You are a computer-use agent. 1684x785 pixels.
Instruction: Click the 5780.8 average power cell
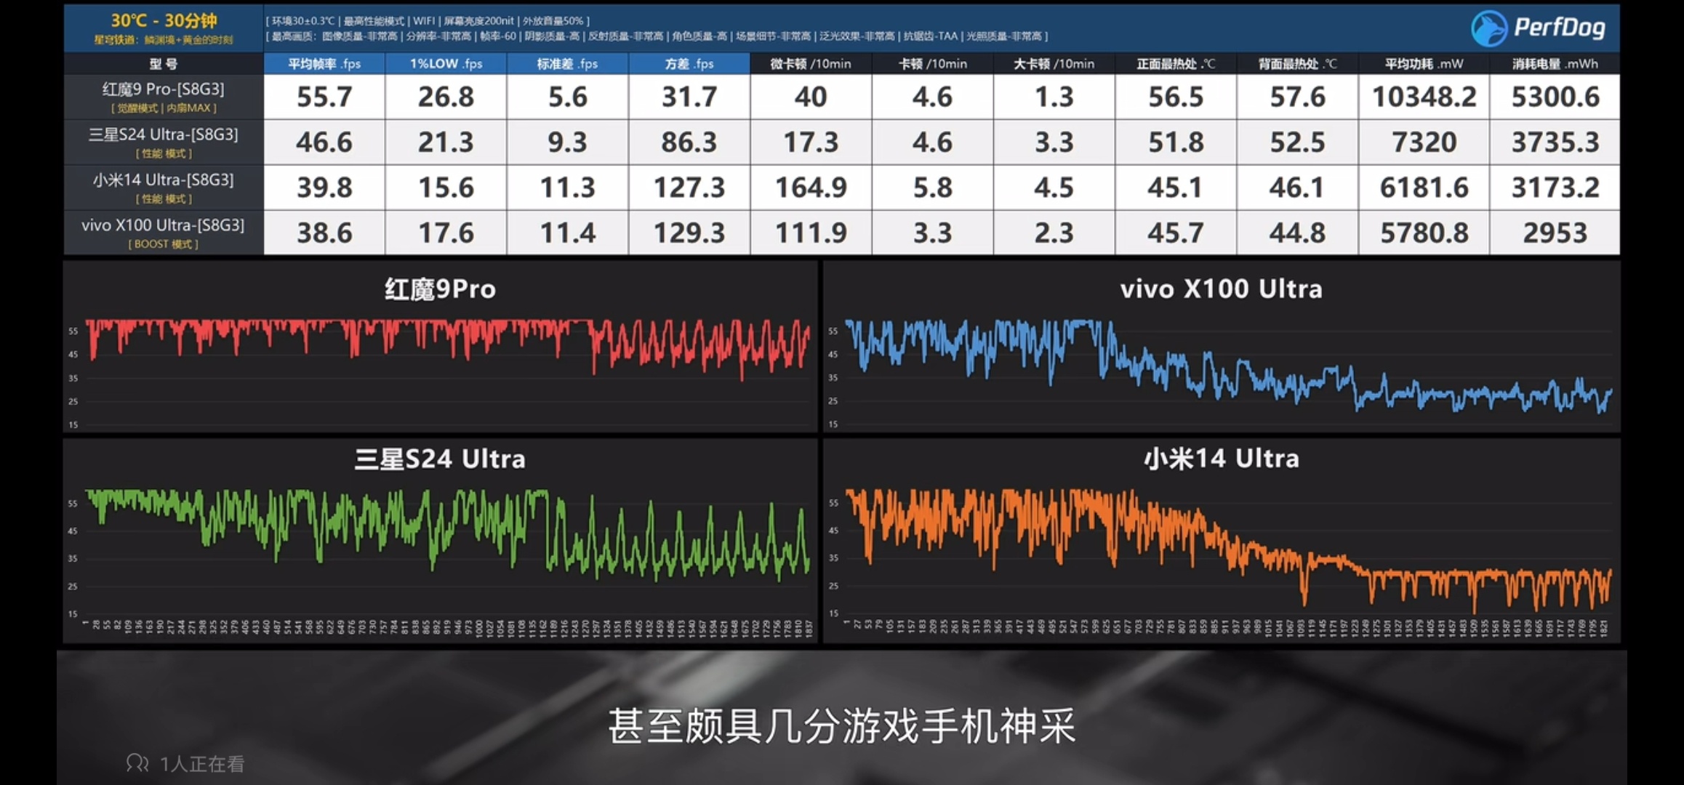click(x=1424, y=233)
